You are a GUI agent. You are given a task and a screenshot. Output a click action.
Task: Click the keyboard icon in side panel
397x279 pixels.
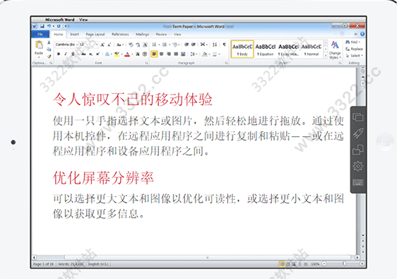click(358, 182)
